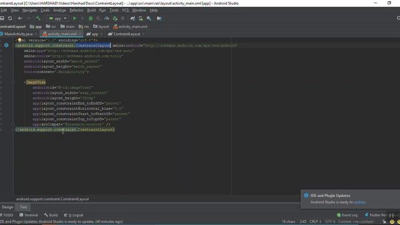Click the green hammer Make Project icon

tap(38, 18)
